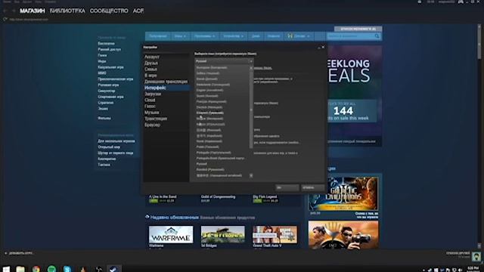Open Новости in store navigation
Viewport: 484px width, 272px height.
click(x=274, y=36)
